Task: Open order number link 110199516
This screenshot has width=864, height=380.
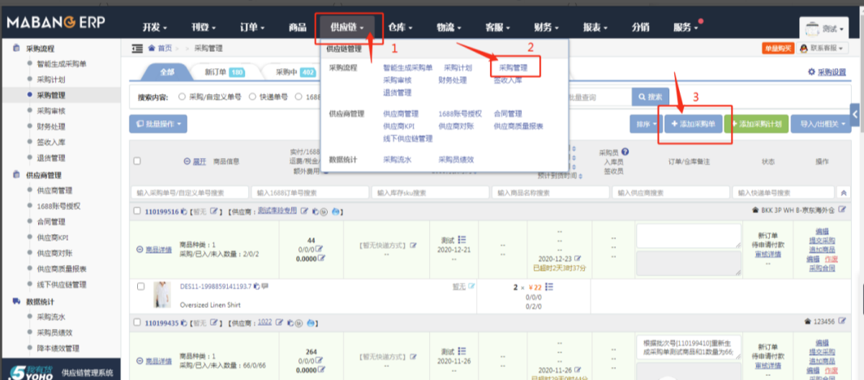Action: tap(161, 211)
